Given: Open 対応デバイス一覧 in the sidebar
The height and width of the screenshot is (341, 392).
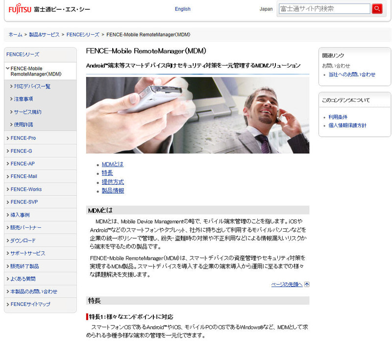Looking at the screenshot, I should pos(32,87).
